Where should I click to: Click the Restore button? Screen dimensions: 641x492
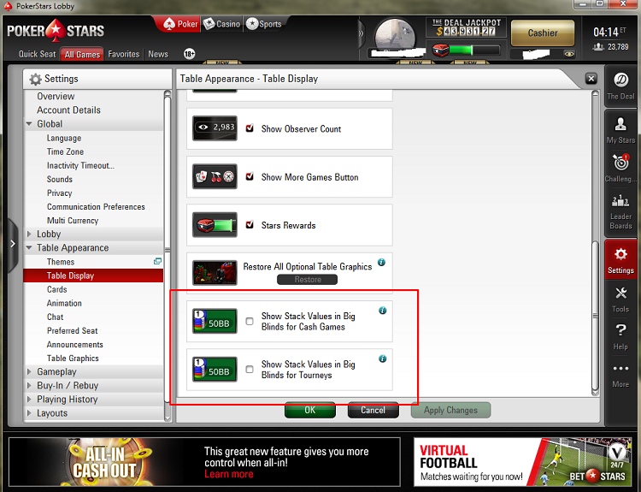pos(308,280)
